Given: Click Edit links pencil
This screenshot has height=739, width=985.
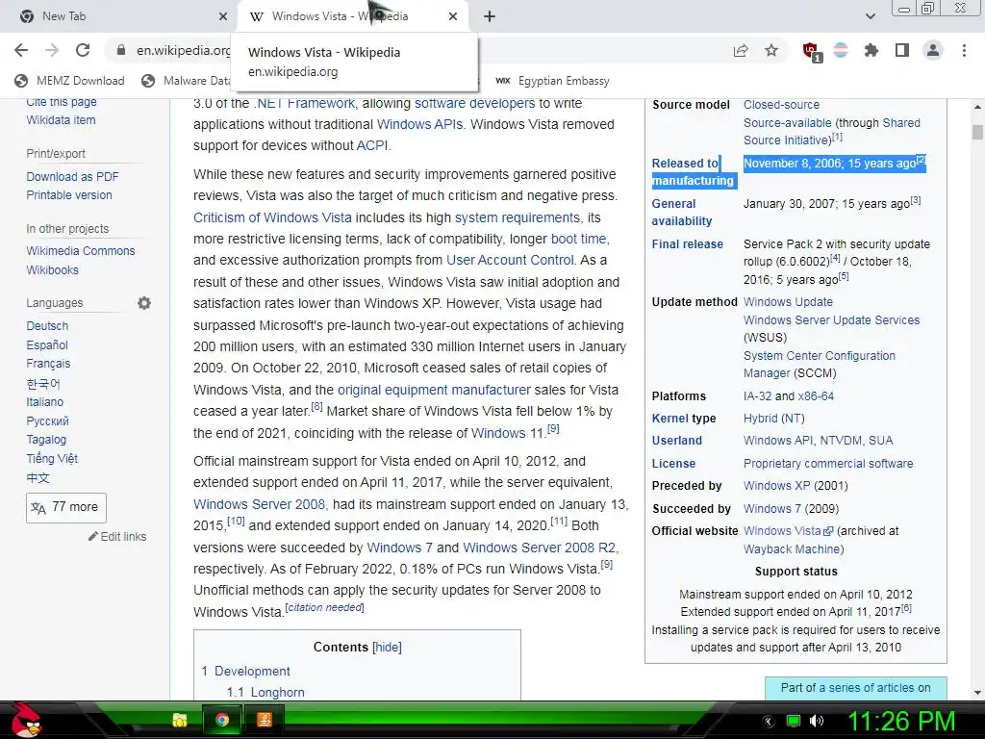Looking at the screenshot, I should (117, 537).
